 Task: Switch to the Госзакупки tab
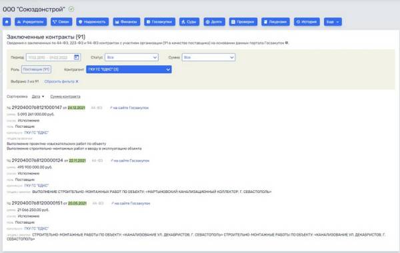159,22
